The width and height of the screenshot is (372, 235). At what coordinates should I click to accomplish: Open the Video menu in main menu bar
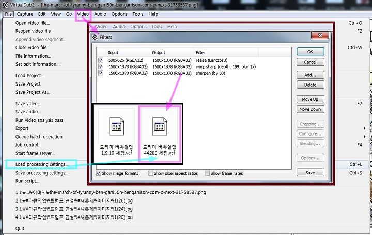83,14
